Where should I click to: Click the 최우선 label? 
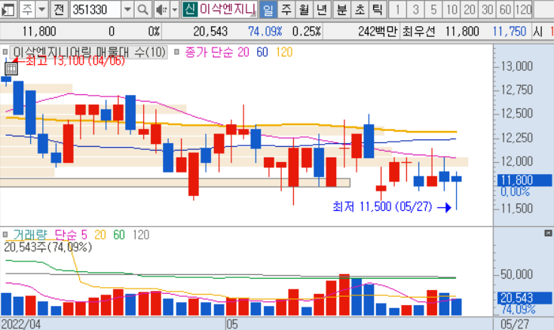coord(418,32)
